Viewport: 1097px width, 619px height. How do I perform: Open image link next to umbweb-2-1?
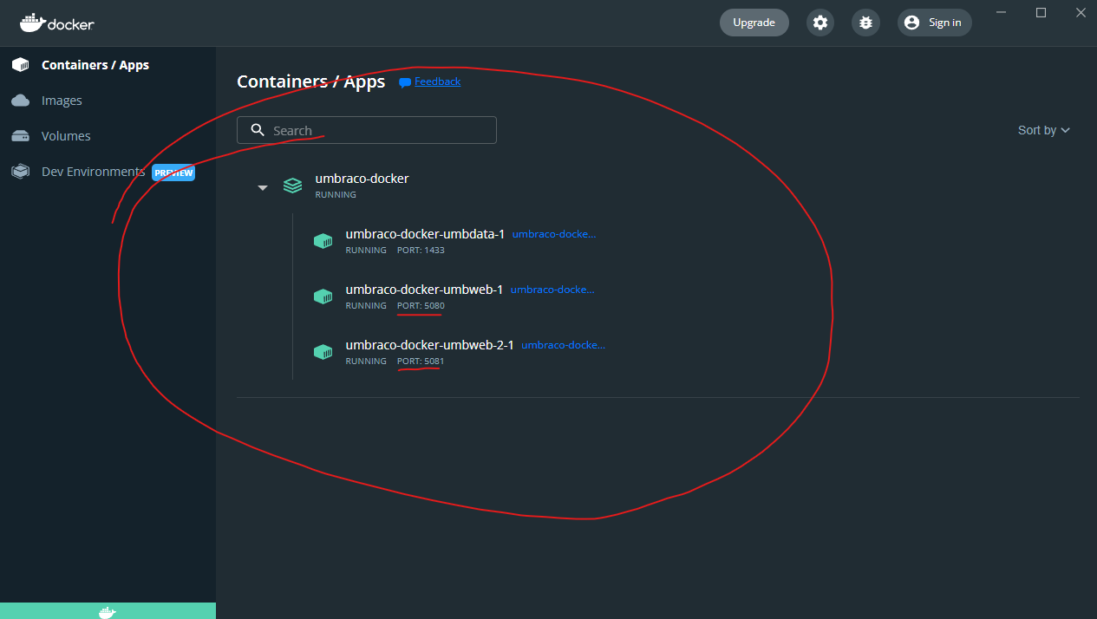point(564,345)
